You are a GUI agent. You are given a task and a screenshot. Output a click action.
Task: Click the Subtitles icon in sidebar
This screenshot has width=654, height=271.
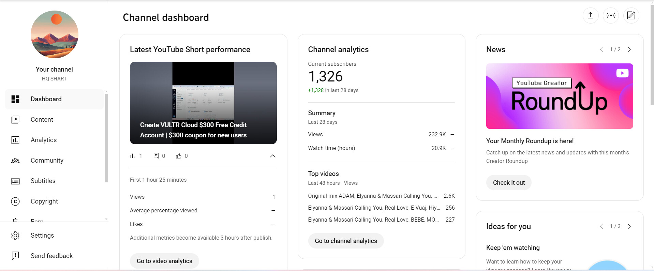pyautogui.click(x=15, y=181)
